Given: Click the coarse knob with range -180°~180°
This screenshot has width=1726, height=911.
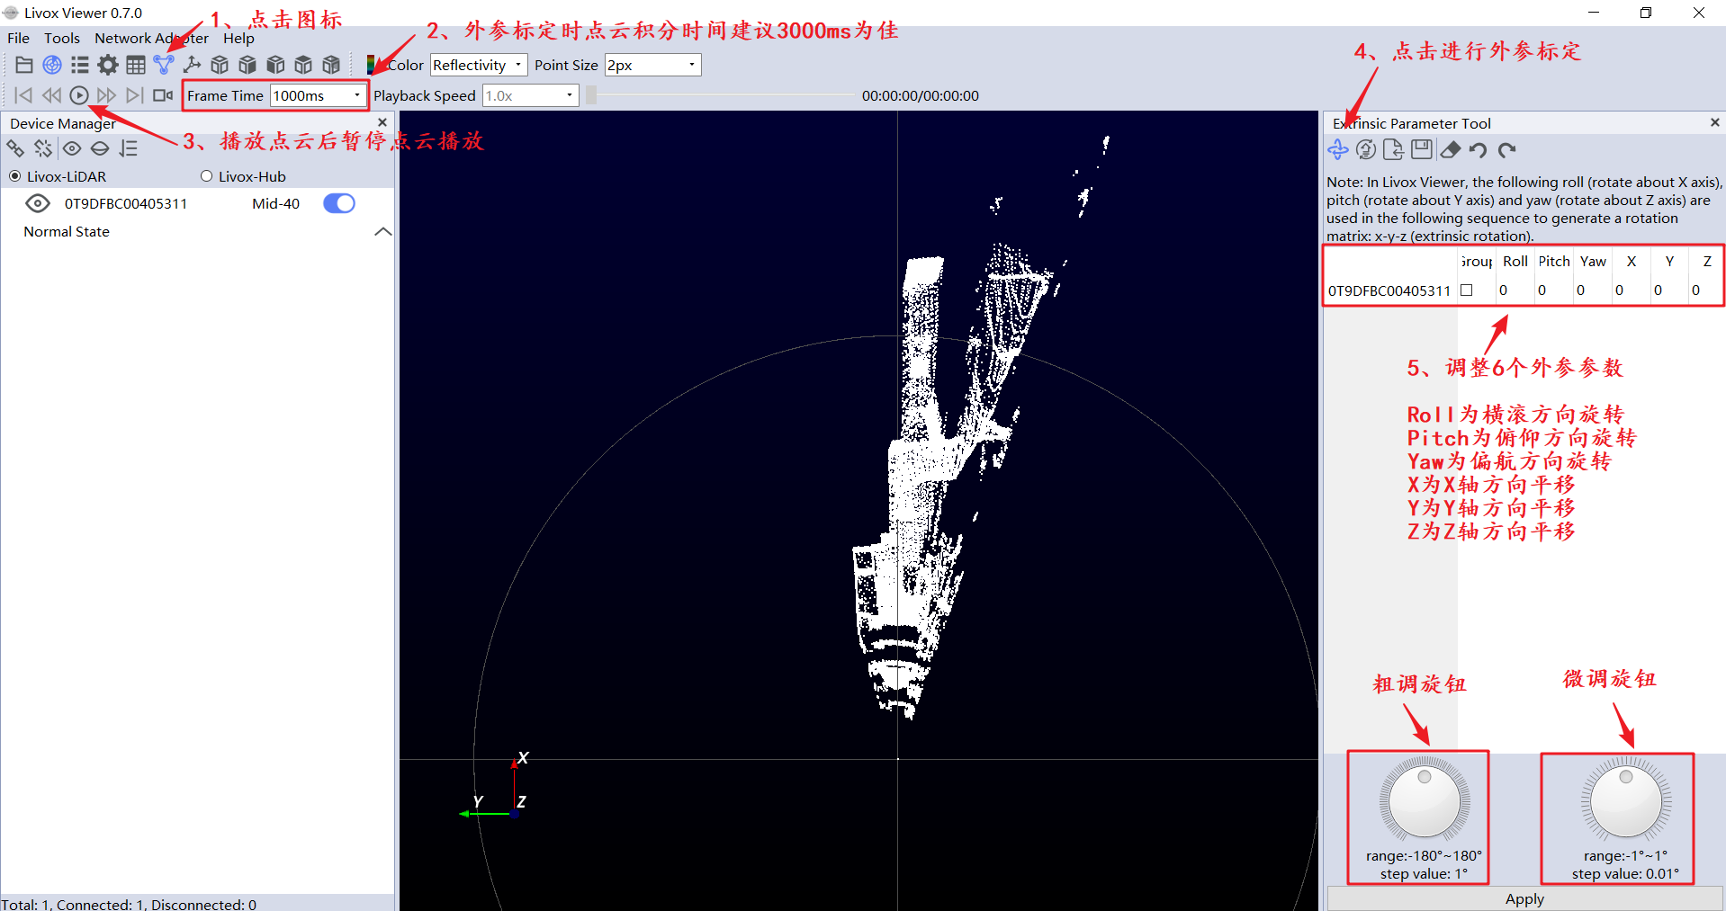Looking at the screenshot, I should tap(1425, 801).
